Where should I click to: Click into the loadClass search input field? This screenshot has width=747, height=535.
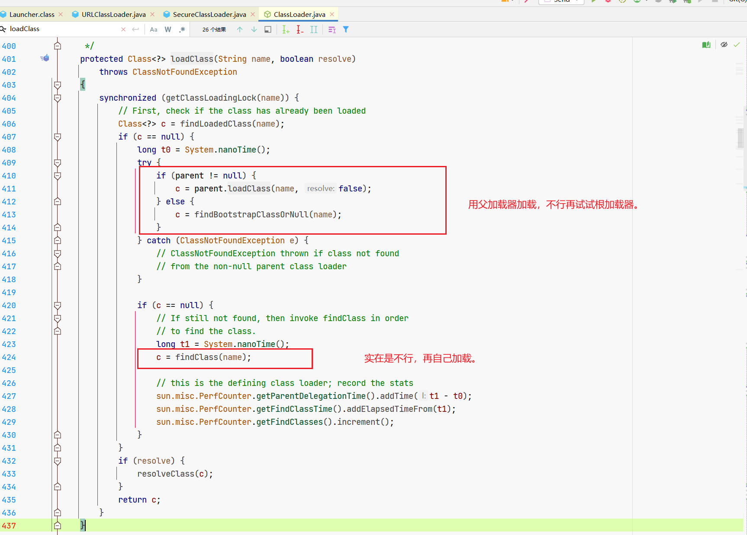coord(63,29)
